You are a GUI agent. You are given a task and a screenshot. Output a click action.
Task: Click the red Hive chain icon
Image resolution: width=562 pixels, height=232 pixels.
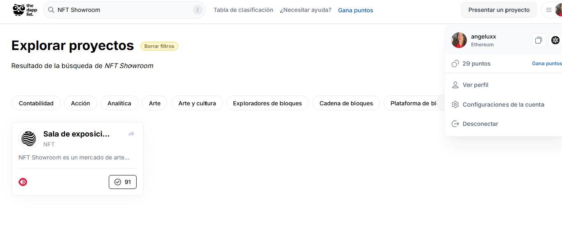(x=23, y=182)
